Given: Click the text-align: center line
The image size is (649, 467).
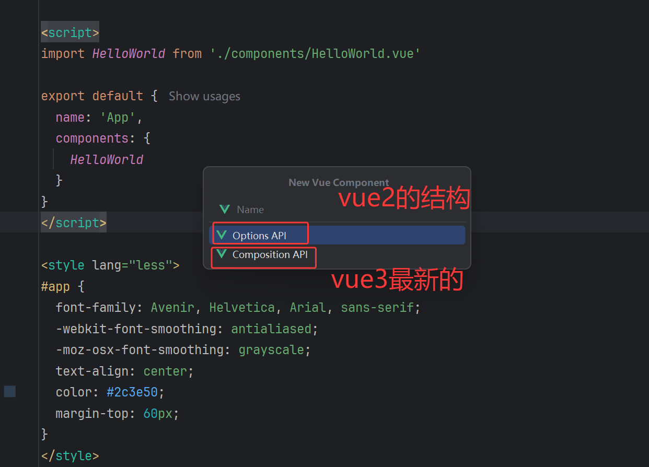Looking at the screenshot, I should tap(124, 371).
